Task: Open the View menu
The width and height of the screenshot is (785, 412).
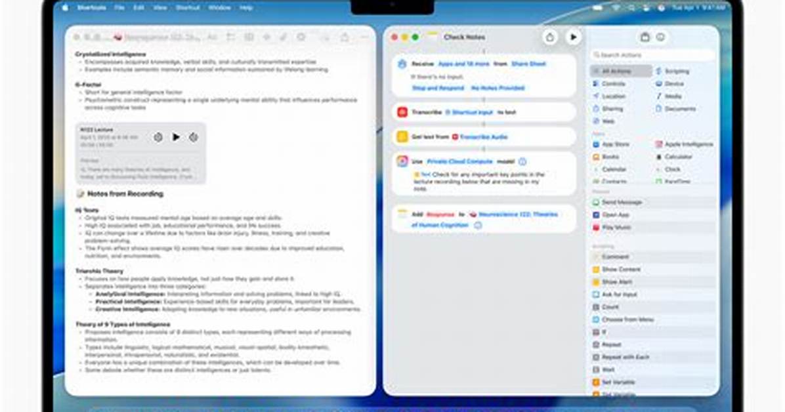Action: coord(159,8)
